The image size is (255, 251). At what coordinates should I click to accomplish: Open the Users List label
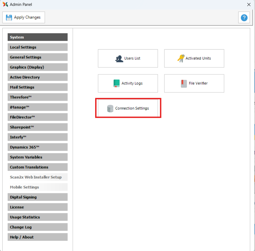point(132,58)
